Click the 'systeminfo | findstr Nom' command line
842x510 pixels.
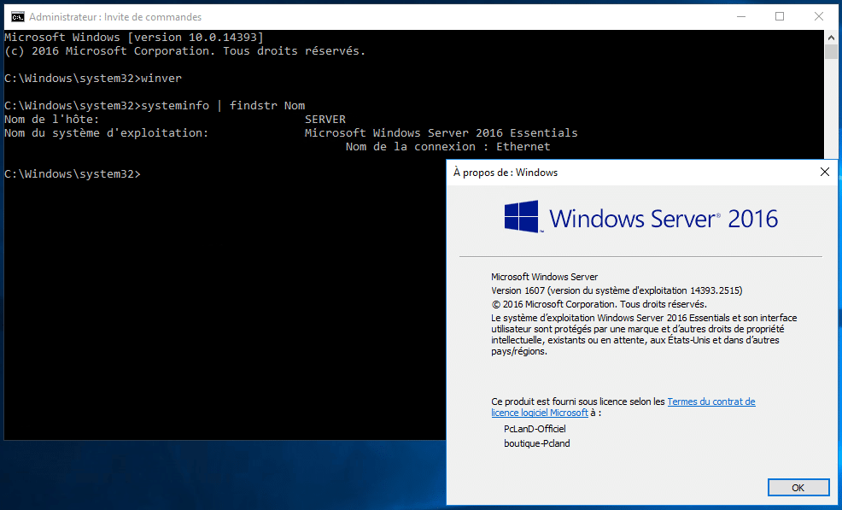[x=155, y=105]
